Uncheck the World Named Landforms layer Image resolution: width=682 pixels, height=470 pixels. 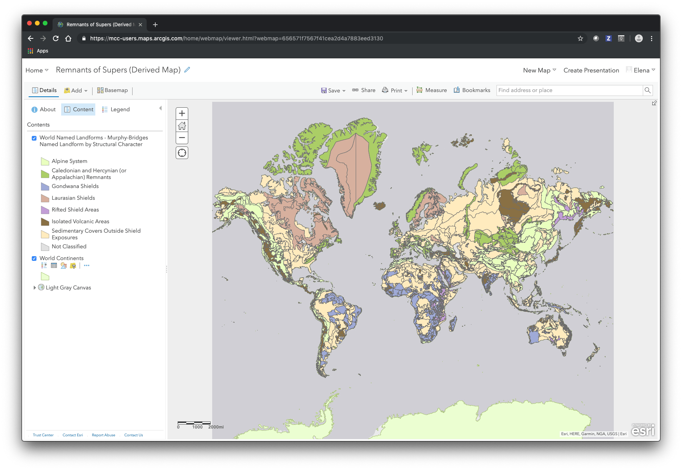(x=34, y=138)
